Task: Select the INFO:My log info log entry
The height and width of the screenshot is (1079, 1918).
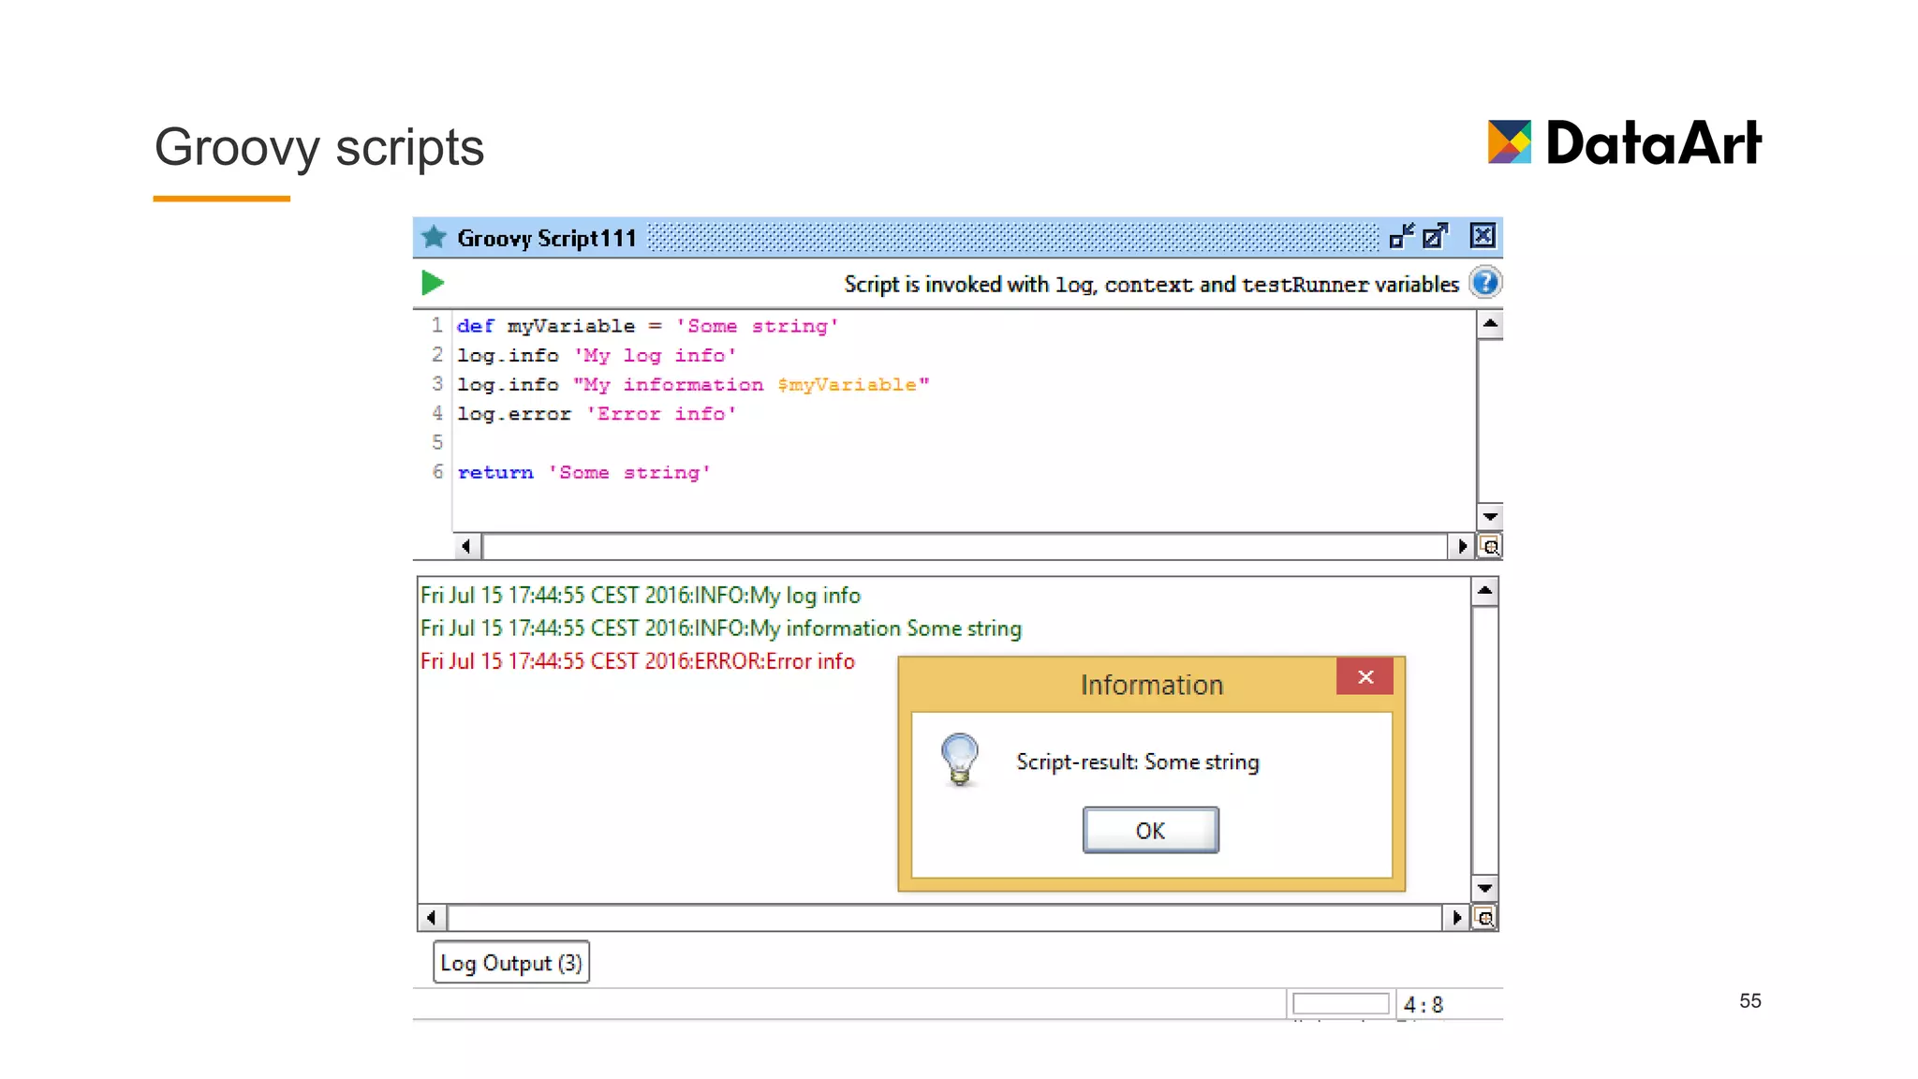Action: (641, 596)
